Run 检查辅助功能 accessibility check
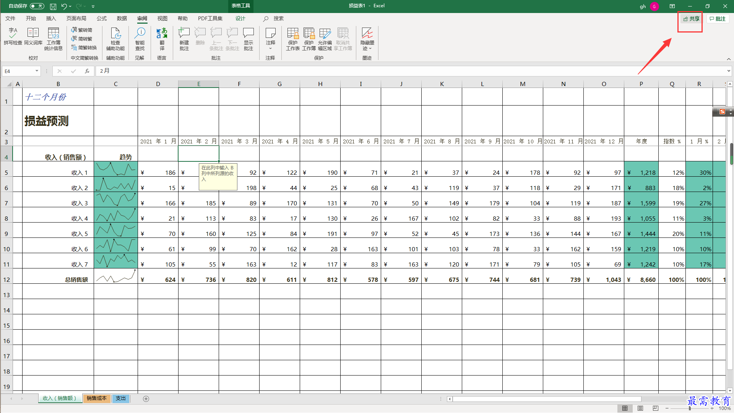 pos(115,39)
